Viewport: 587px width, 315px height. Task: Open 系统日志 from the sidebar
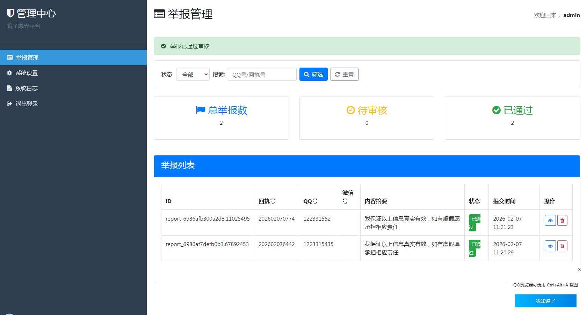point(27,88)
